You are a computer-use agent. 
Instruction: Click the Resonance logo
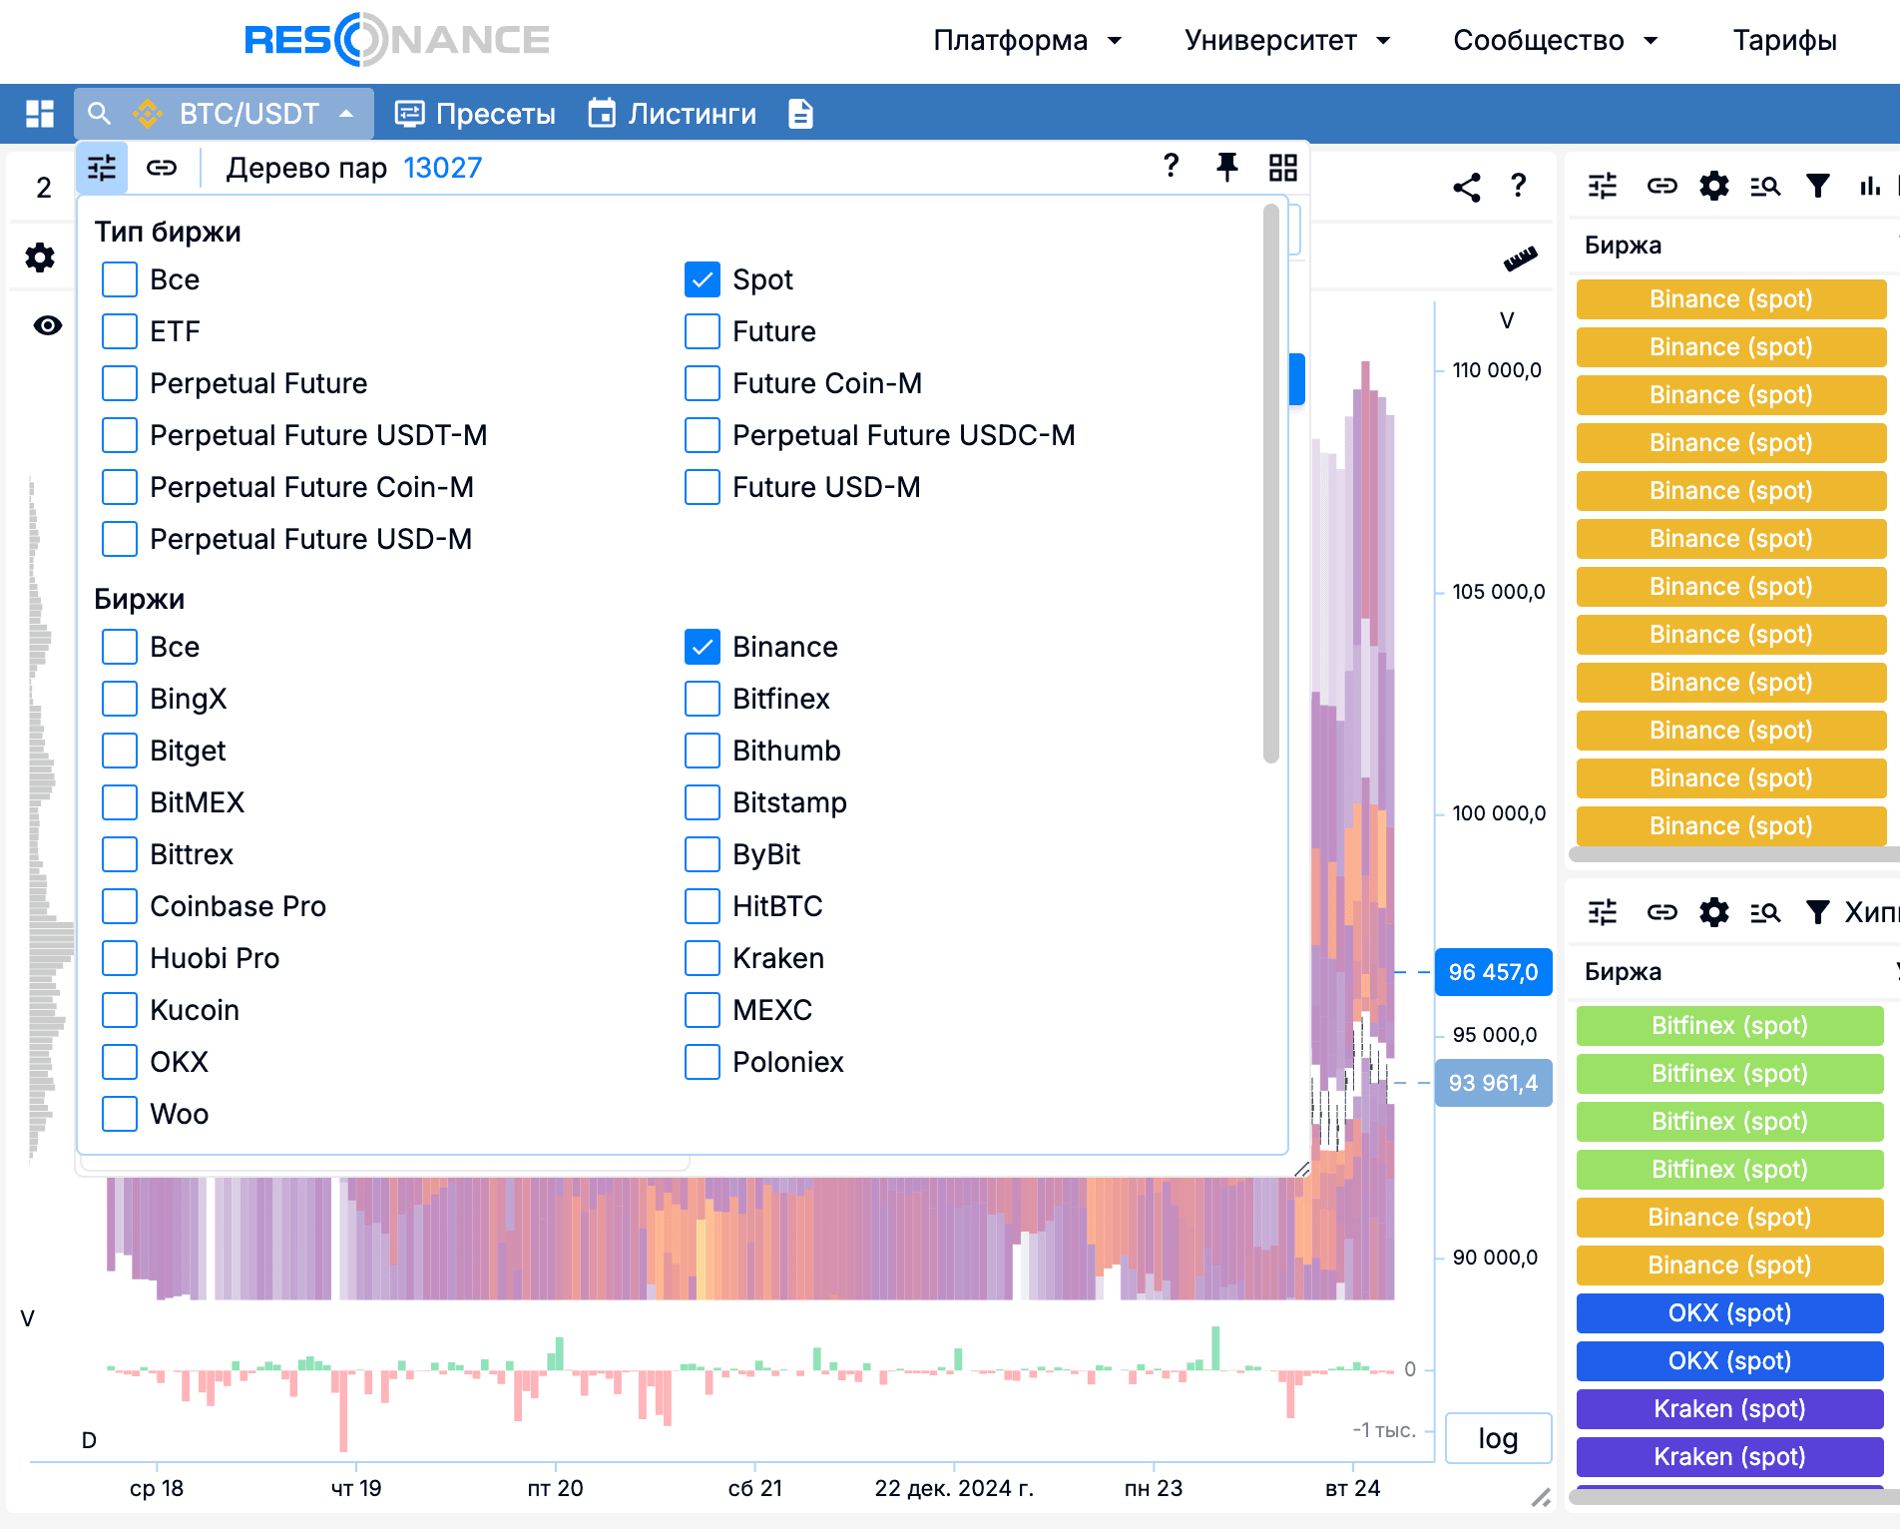pyautogui.click(x=397, y=40)
